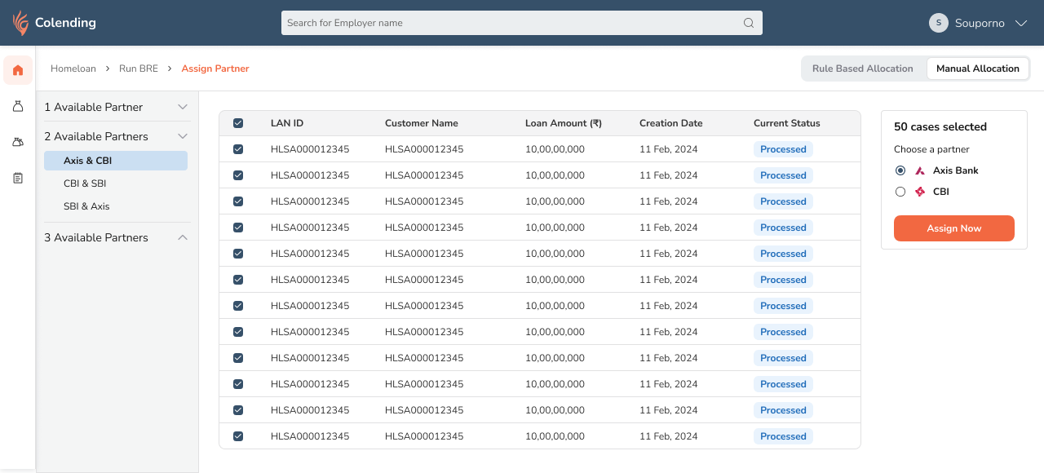This screenshot has height=473, width=1044.
Task: Click the Axis Bank label text
Action: (956, 170)
